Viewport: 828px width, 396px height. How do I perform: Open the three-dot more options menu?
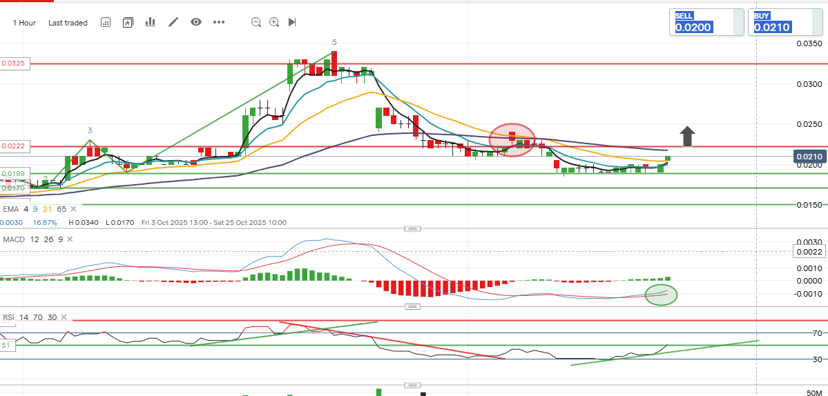219,22
